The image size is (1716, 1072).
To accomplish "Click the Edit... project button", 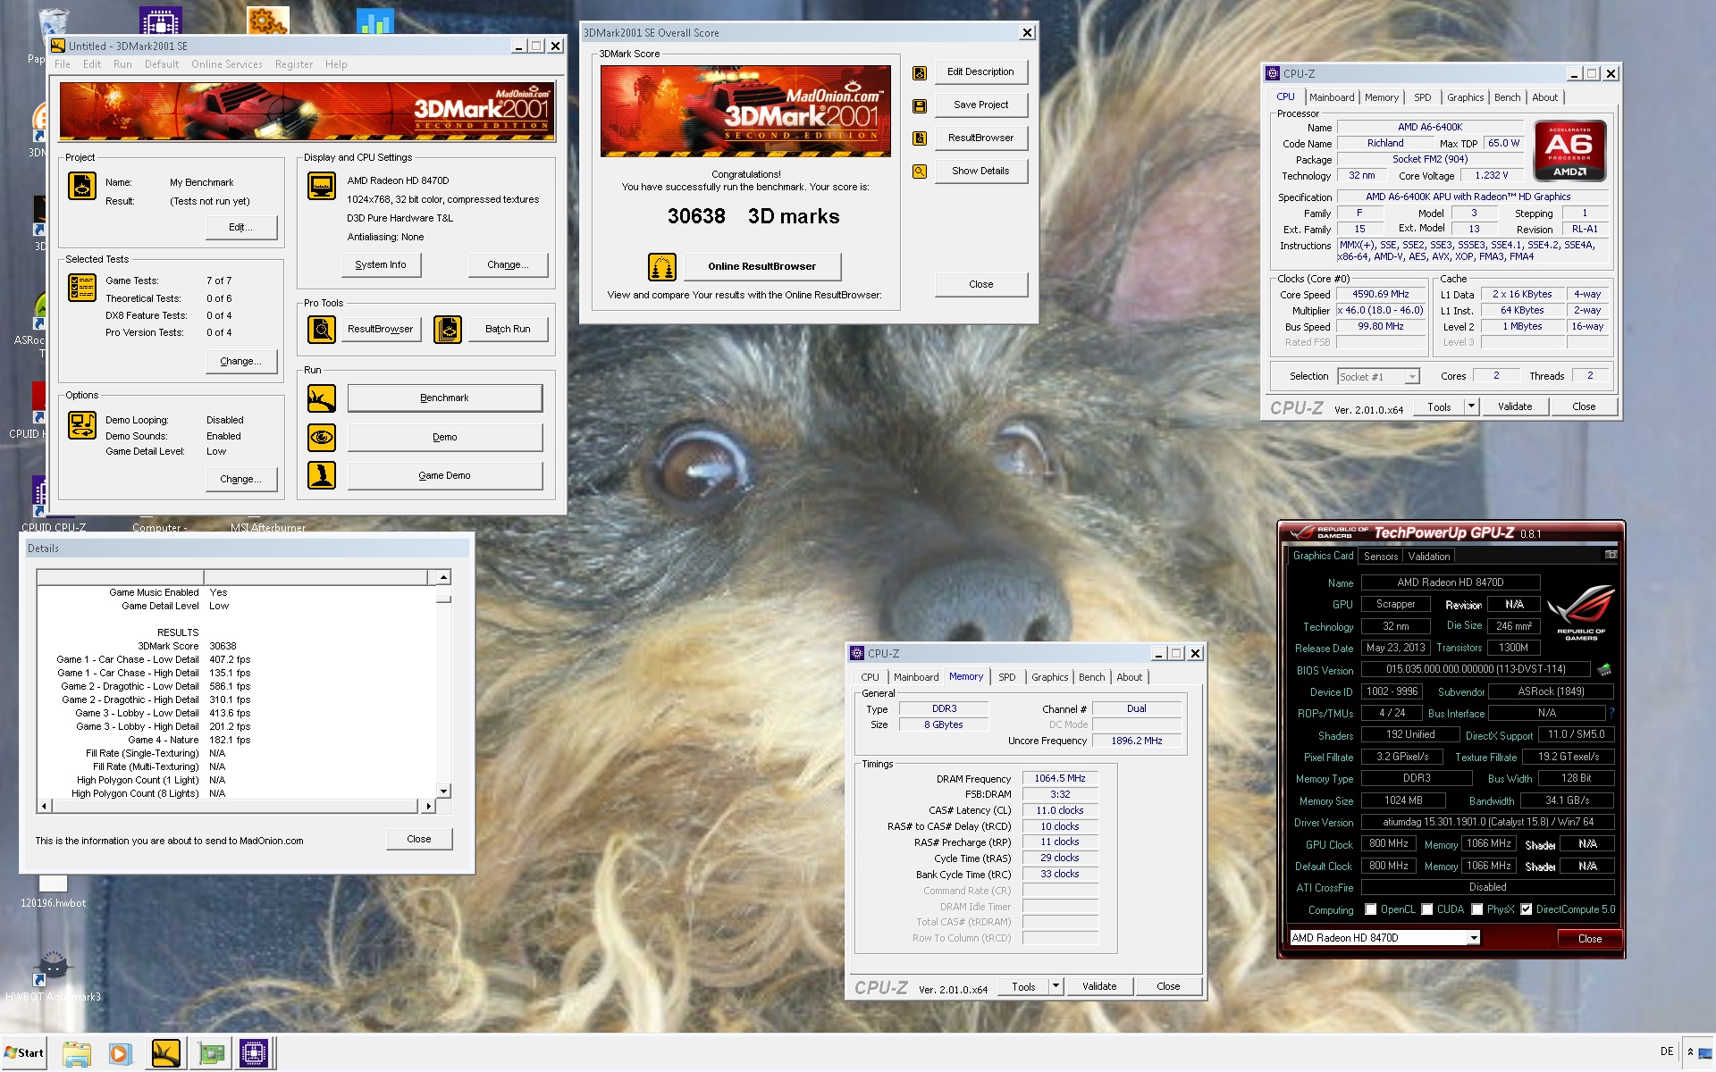I will click(x=240, y=227).
